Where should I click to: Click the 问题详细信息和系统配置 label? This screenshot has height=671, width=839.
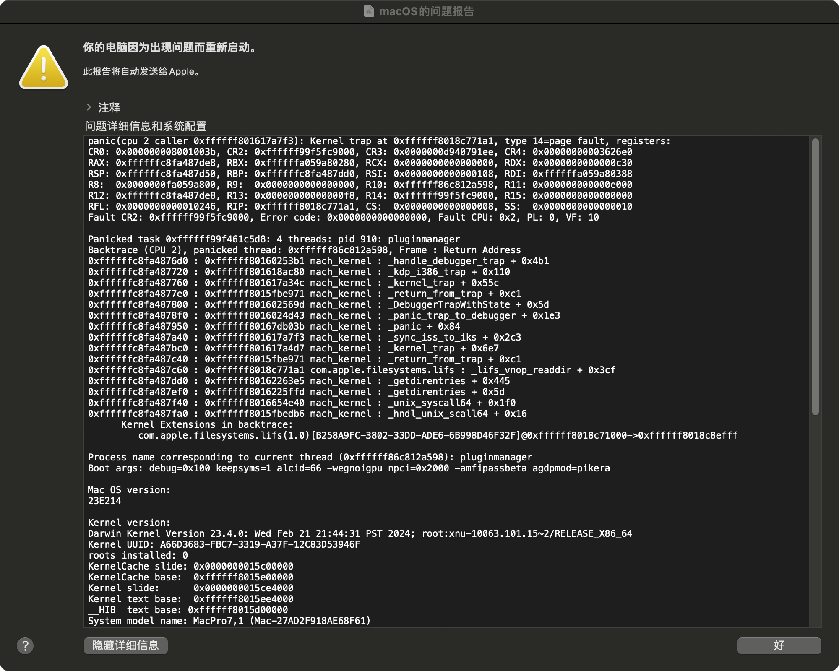click(x=146, y=126)
